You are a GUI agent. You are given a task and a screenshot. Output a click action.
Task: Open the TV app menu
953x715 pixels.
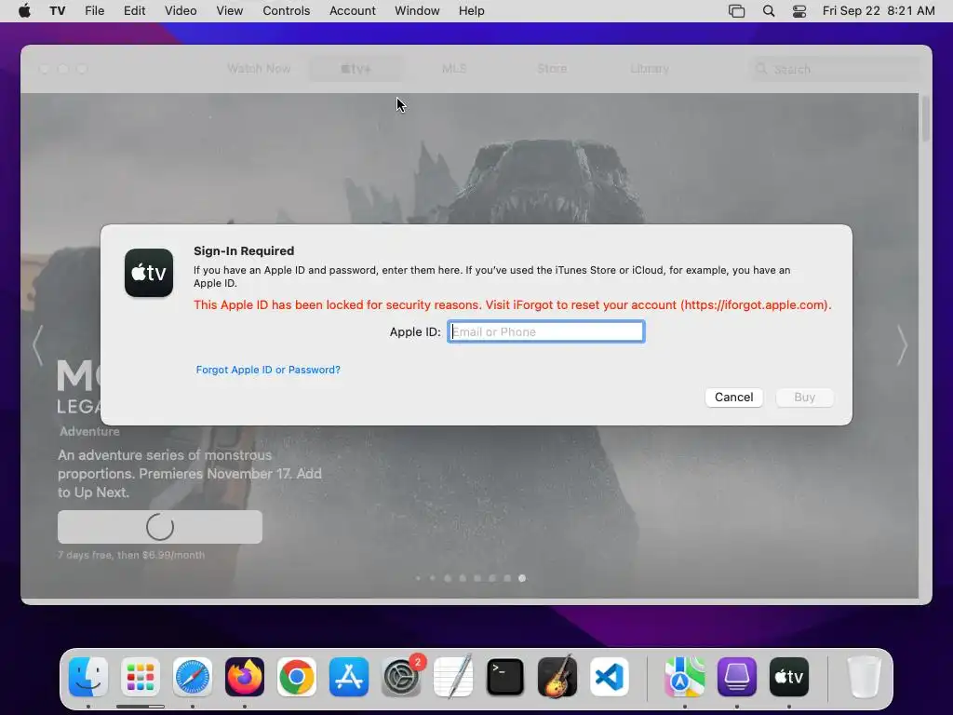57,11
